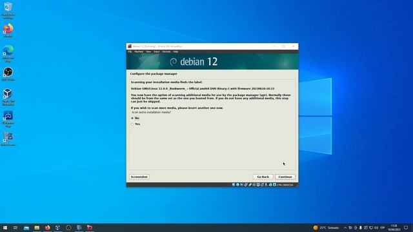Click the Go Back button
This screenshot has width=413, height=232.
click(x=263, y=177)
